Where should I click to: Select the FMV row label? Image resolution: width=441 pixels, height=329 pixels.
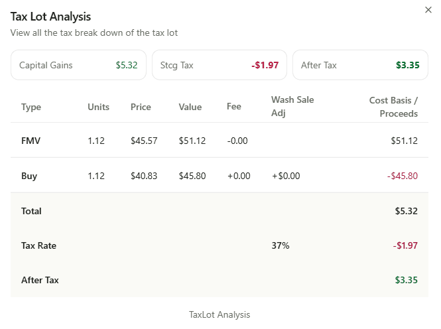31,141
